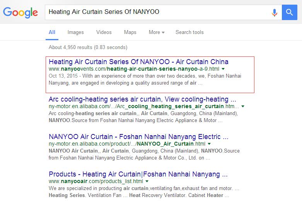Open the More dropdown menu
302x202 pixels.
pyautogui.click(x=157, y=32)
